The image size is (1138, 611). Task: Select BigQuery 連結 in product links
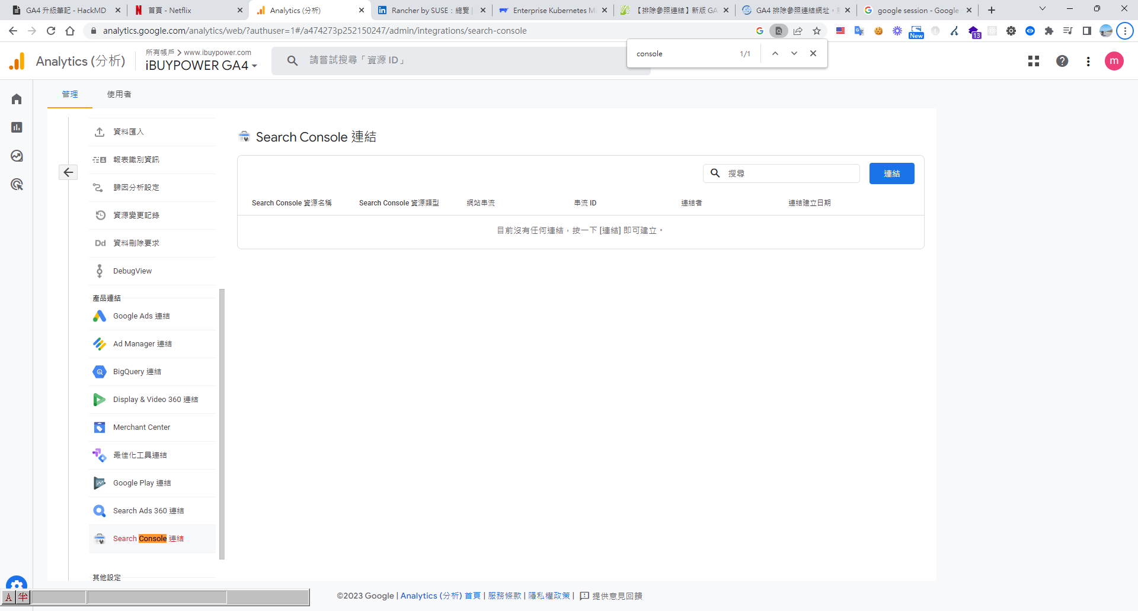tap(137, 372)
